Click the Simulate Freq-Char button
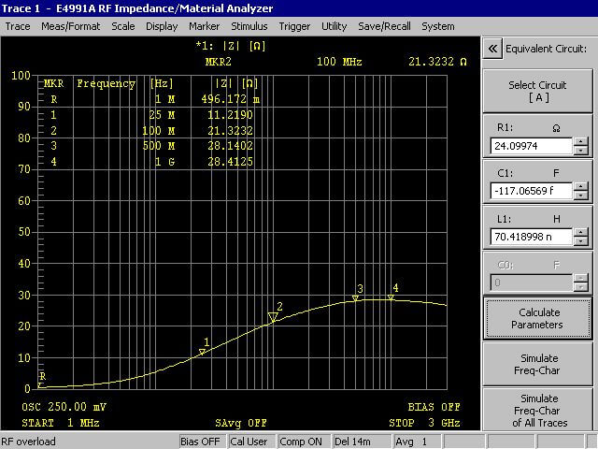598x449 pixels. coord(537,364)
